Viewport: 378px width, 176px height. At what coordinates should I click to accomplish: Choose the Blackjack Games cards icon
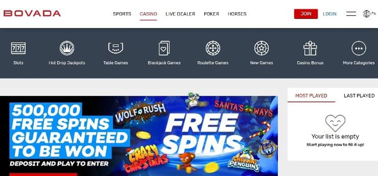(164, 48)
